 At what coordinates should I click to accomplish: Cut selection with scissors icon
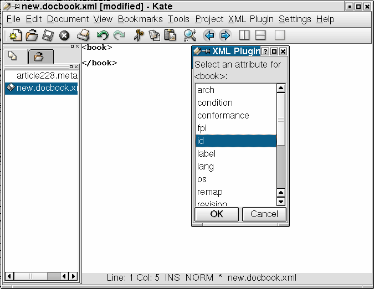139,36
